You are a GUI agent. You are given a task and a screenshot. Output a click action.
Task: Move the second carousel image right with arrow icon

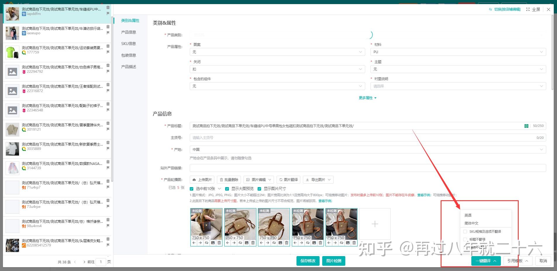tap(233, 243)
